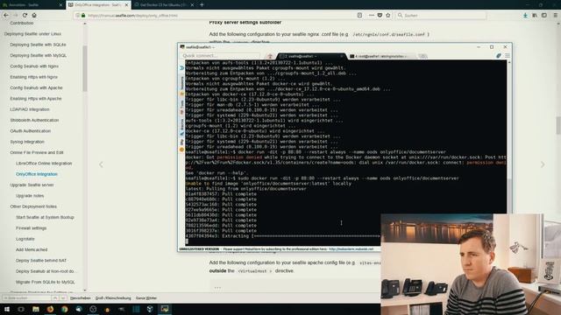Open the mobaxterm website link in the footer
The height and width of the screenshot is (315, 561).
[351, 248]
